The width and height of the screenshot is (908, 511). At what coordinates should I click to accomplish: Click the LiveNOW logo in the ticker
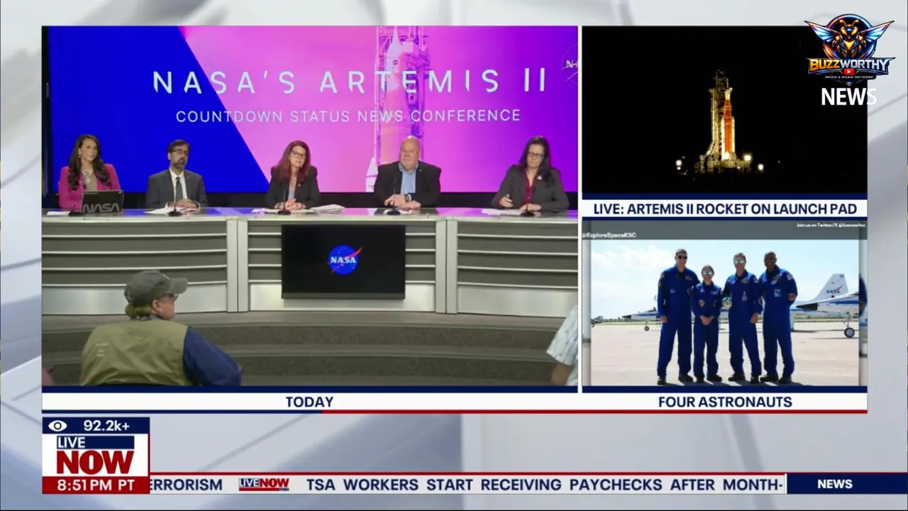(264, 484)
